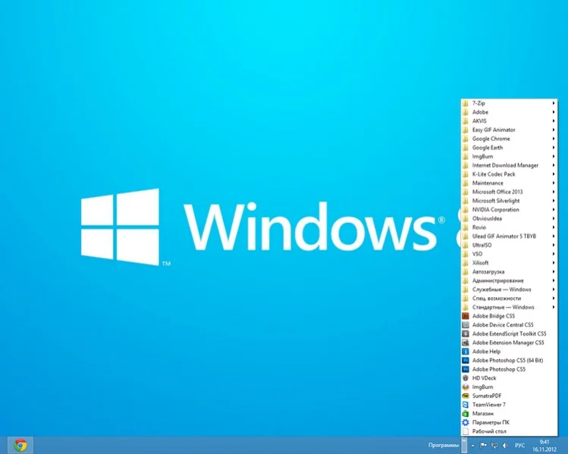Screen dimensions: 568x454
Task: Open the ObviousIdea menu entry
Action: pos(509,219)
